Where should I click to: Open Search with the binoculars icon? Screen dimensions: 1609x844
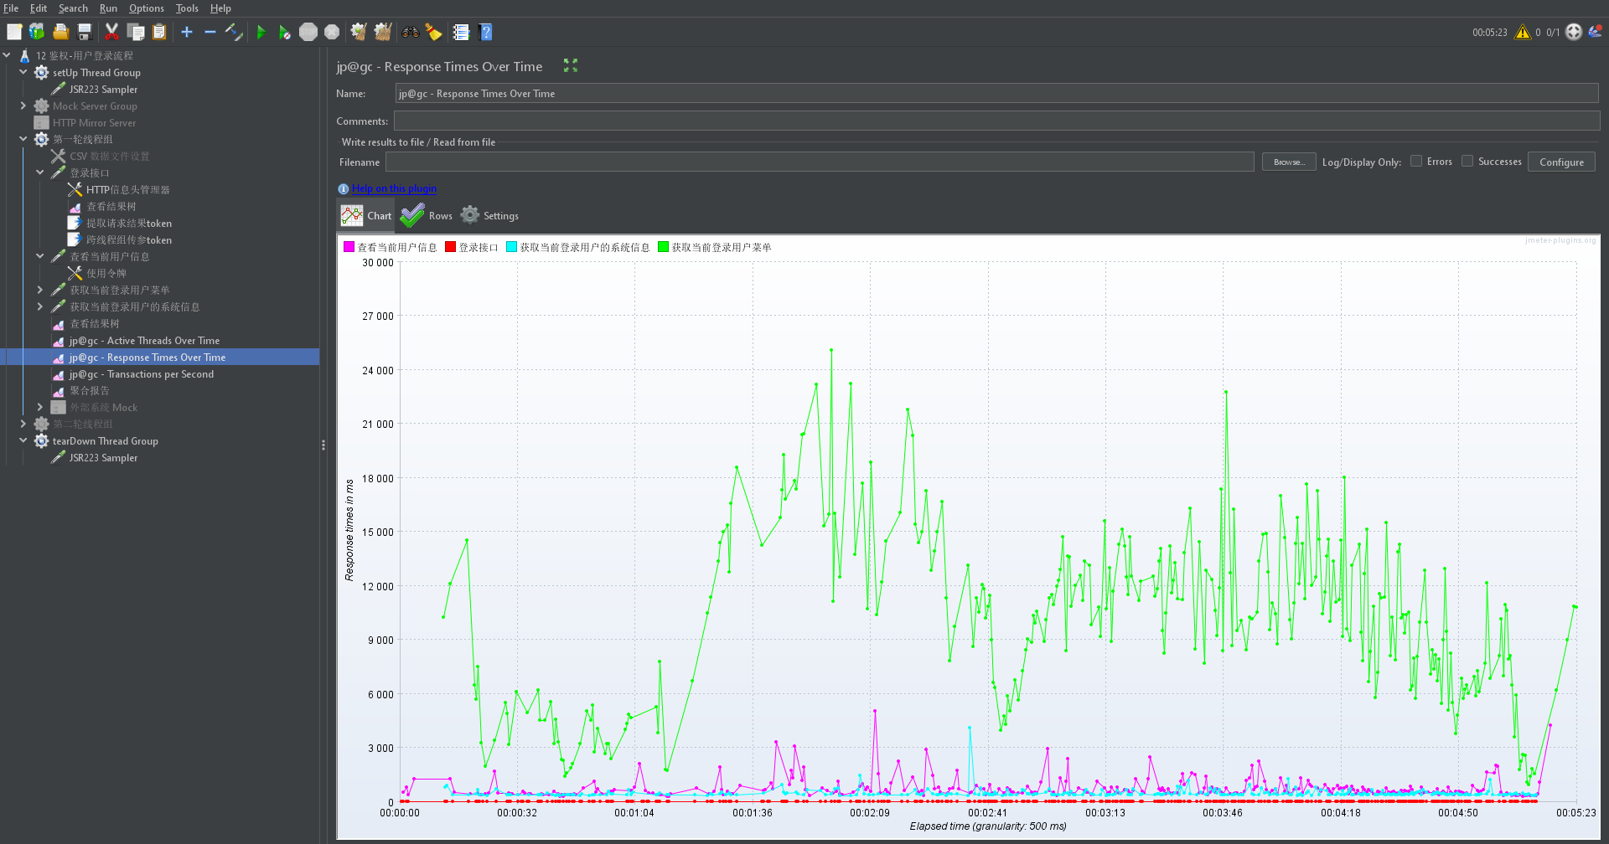coord(411,32)
